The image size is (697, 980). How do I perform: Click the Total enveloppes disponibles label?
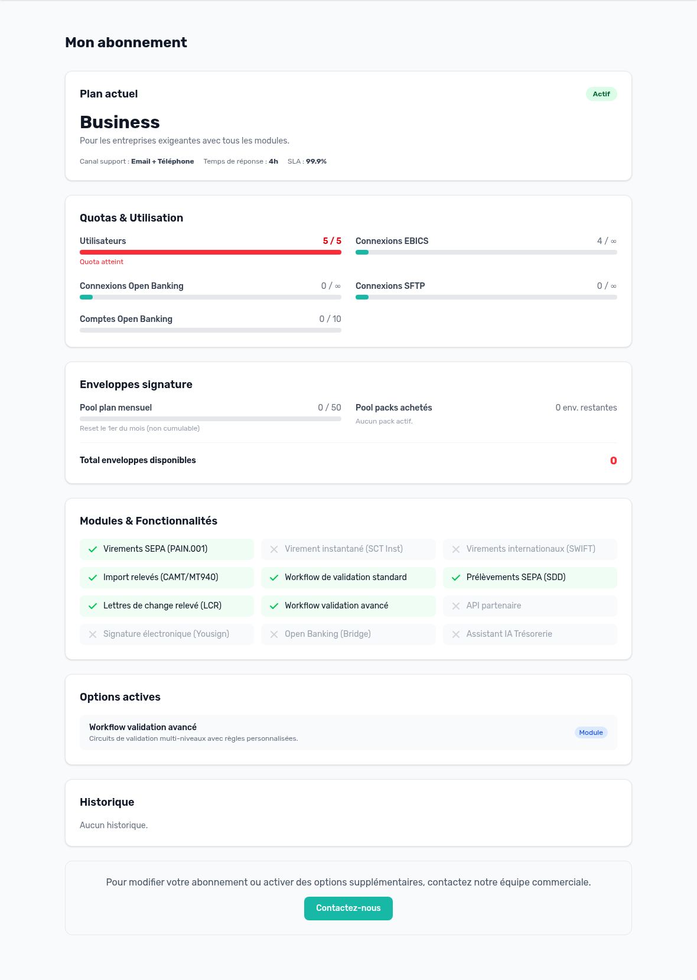point(138,460)
